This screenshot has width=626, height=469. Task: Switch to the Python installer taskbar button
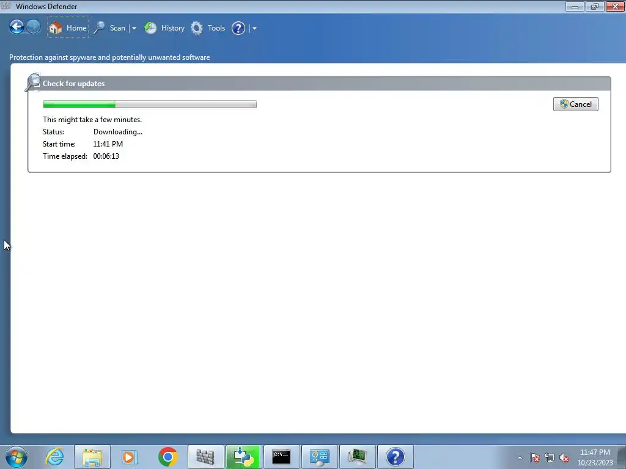(x=243, y=457)
